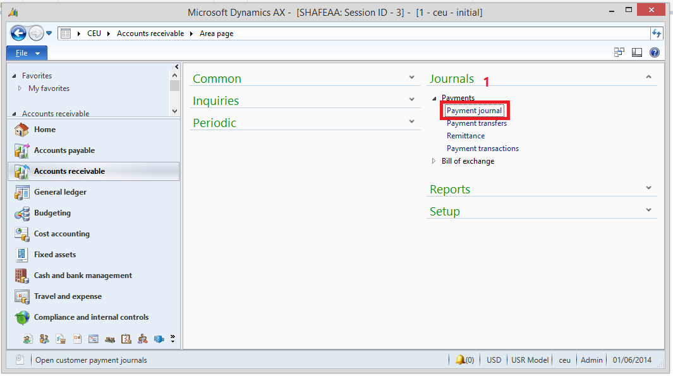This screenshot has width=673, height=376.
Task: Click the favorites pane scrollbar up arrow
Action: 174,76
